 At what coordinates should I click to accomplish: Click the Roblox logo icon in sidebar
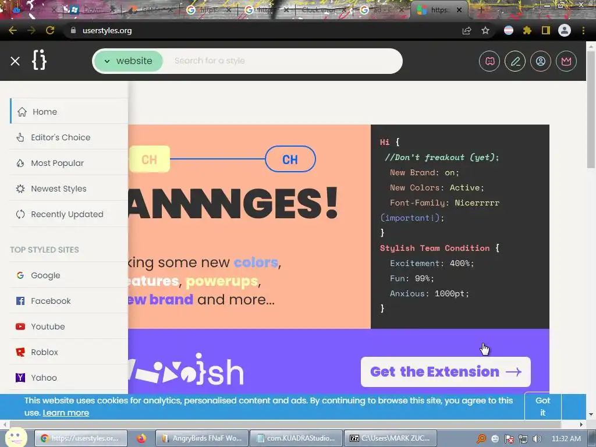pyautogui.click(x=20, y=352)
